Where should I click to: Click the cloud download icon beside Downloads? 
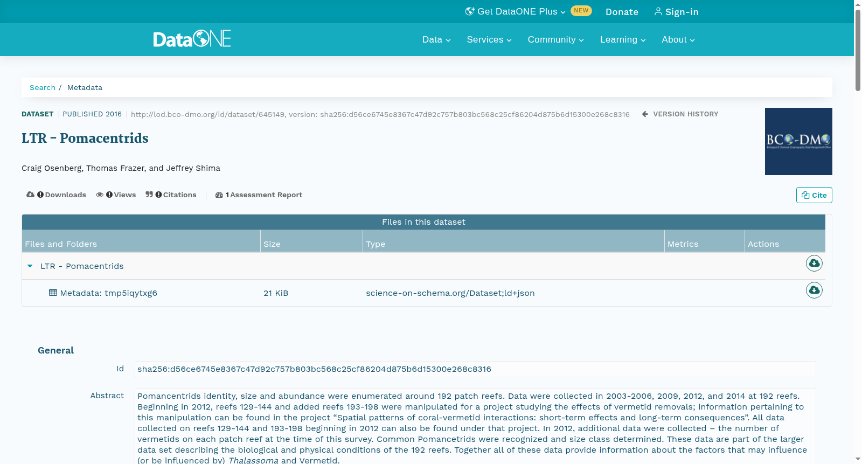tap(30, 195)
